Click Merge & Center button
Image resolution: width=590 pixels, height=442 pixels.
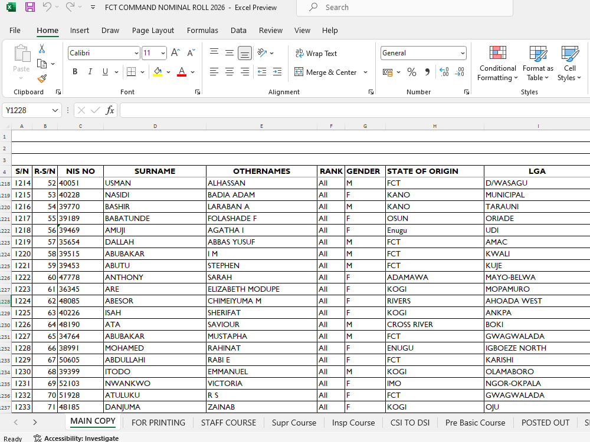point(326,72)
